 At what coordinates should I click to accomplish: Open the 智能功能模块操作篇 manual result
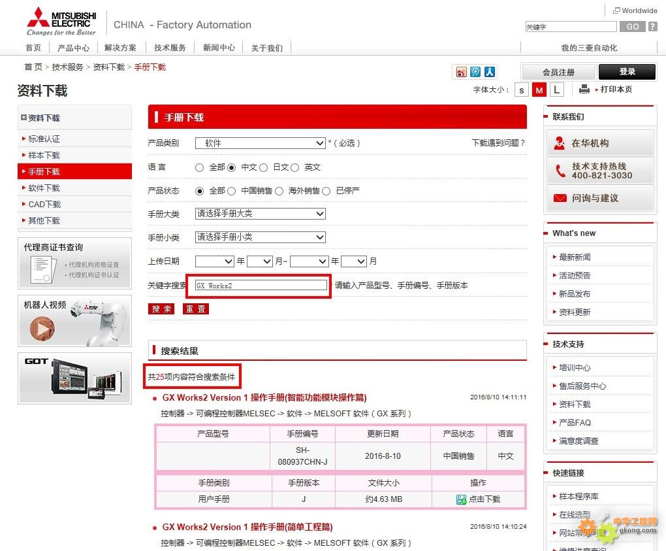pyautogui.click(x=264, y=397)
